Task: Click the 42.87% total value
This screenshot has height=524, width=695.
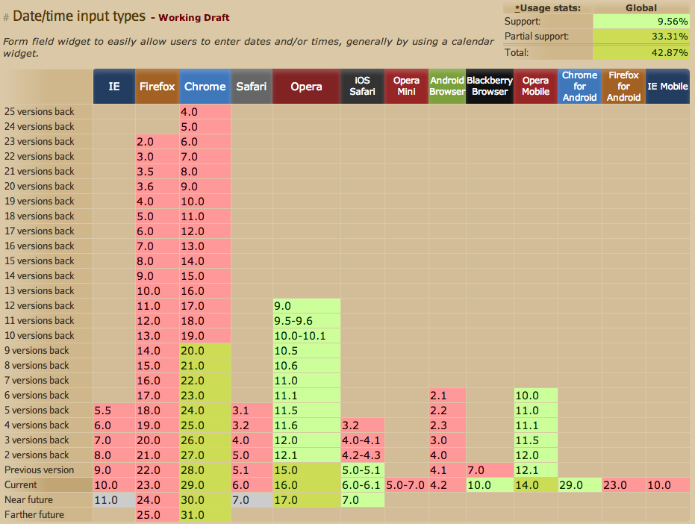Action: [641, 52]
